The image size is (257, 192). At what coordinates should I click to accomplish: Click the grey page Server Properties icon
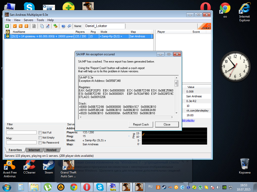click(x=34, y=26)
